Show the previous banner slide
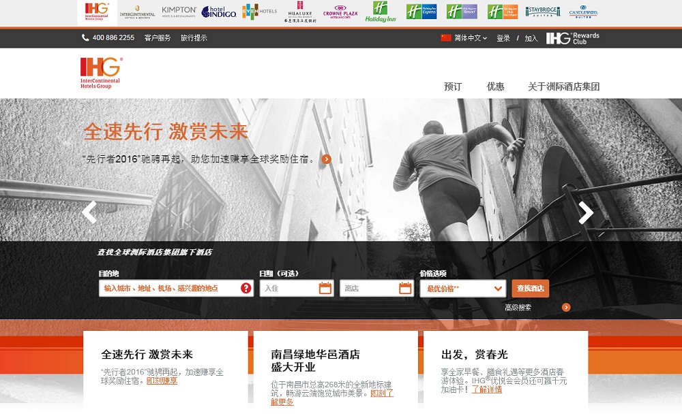 point(89,212)
